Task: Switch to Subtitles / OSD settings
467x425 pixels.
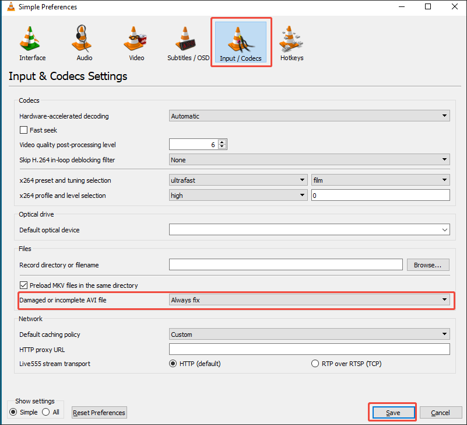Action: pyautogui.click(x=187, y=41)
